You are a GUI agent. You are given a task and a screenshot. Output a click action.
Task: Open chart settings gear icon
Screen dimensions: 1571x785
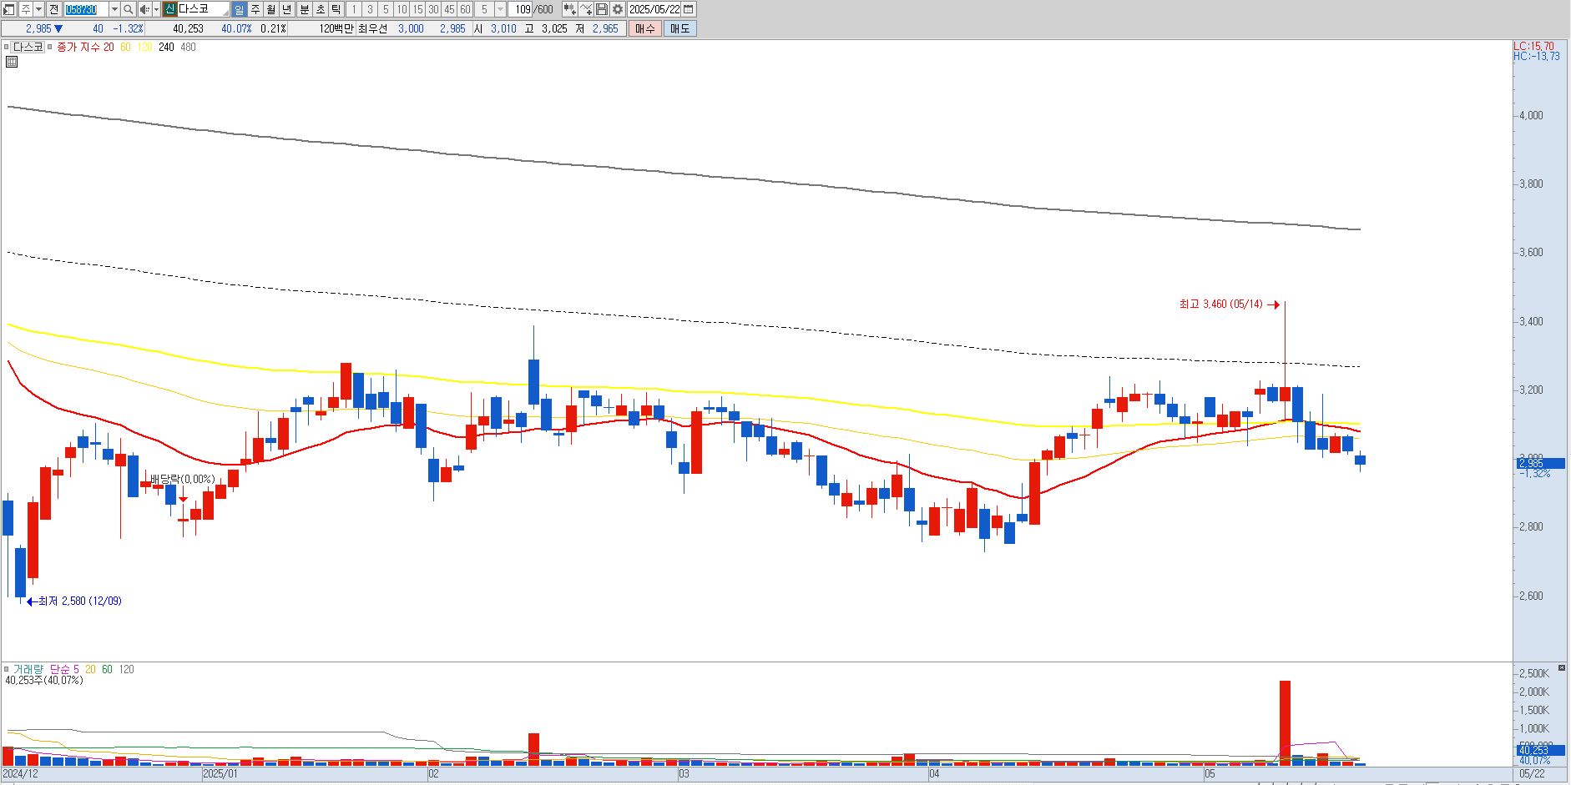tap(617, 9)
